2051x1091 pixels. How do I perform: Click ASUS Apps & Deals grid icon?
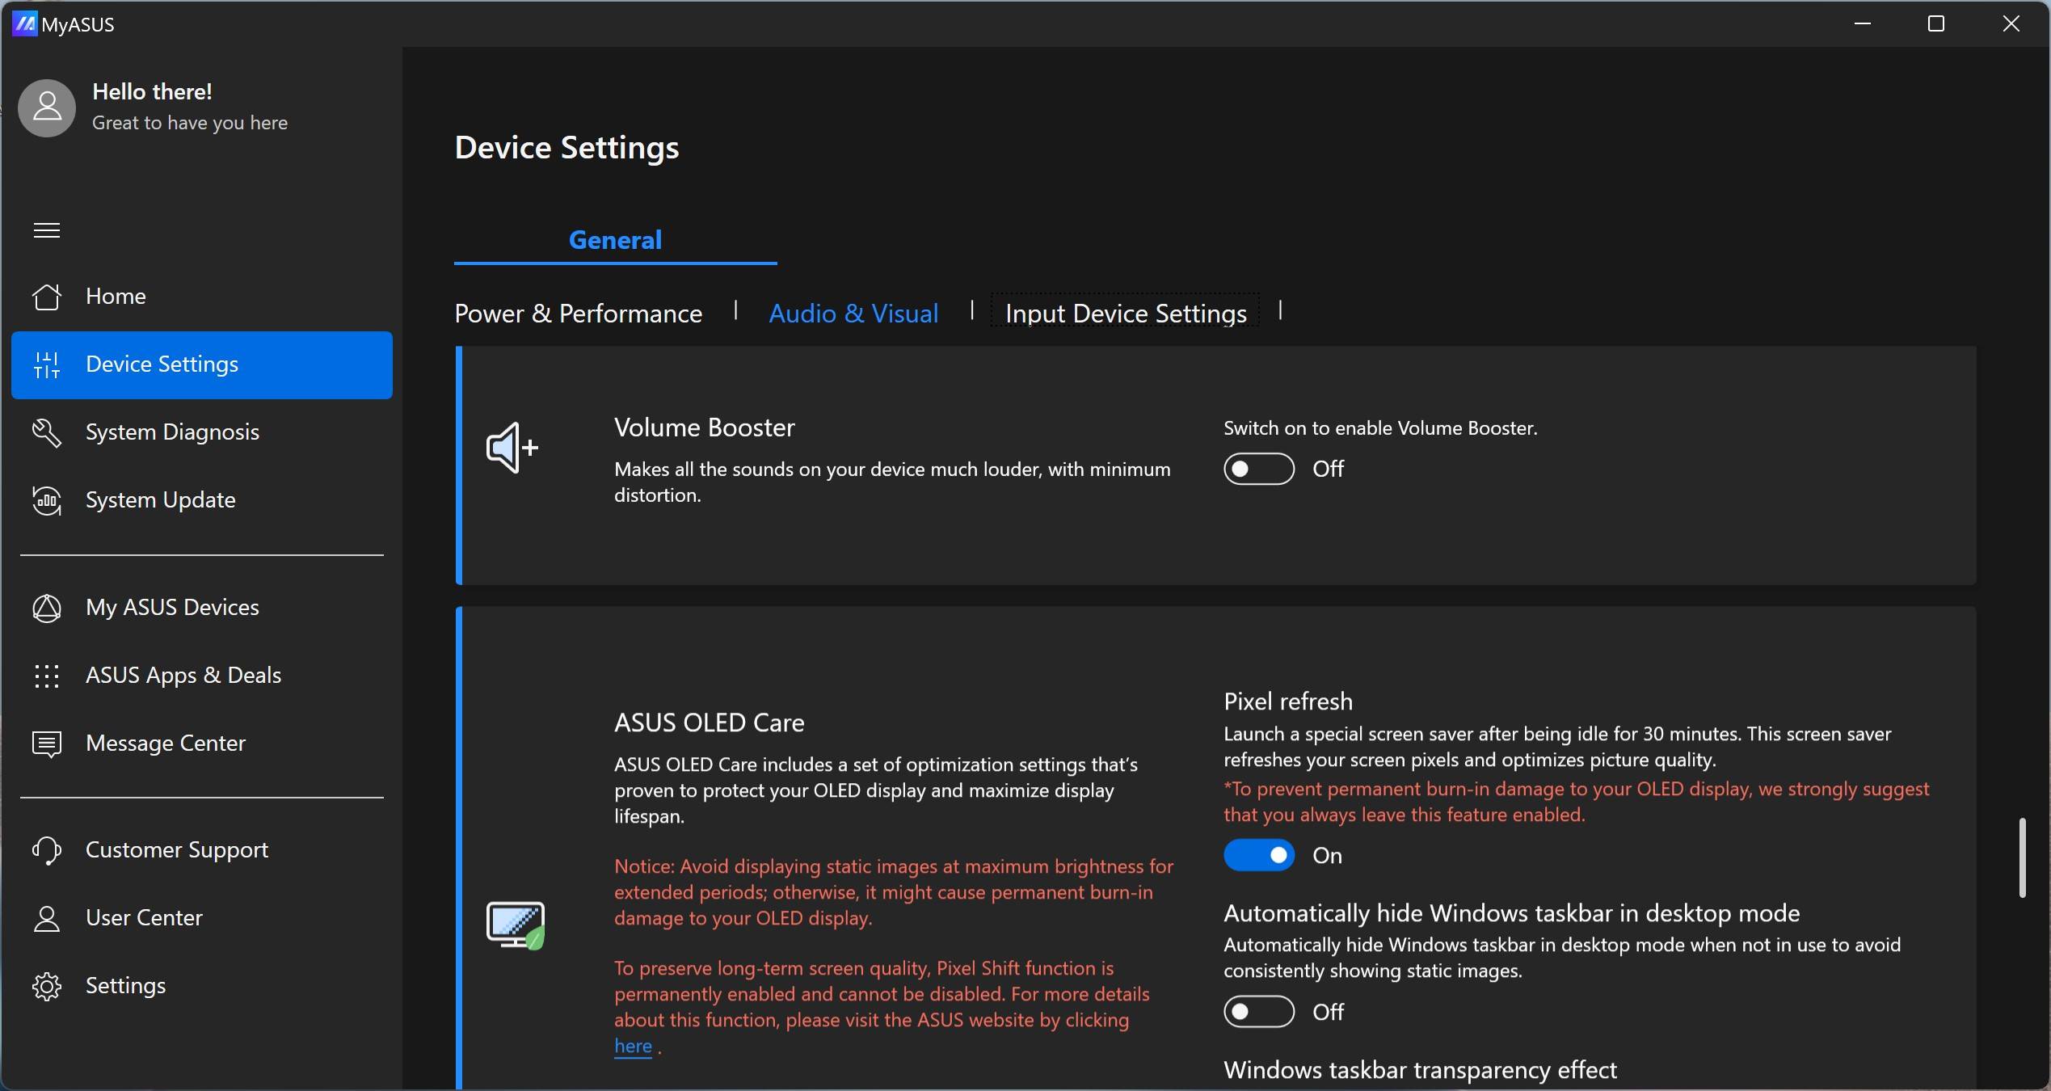[47, 676]
